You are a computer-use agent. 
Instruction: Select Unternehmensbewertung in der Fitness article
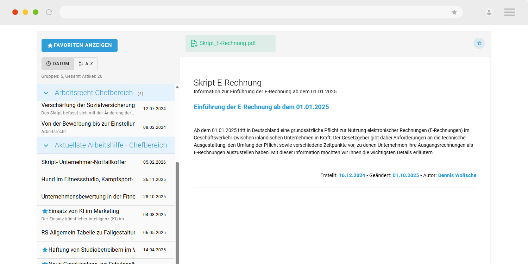(x=106, y=197)
